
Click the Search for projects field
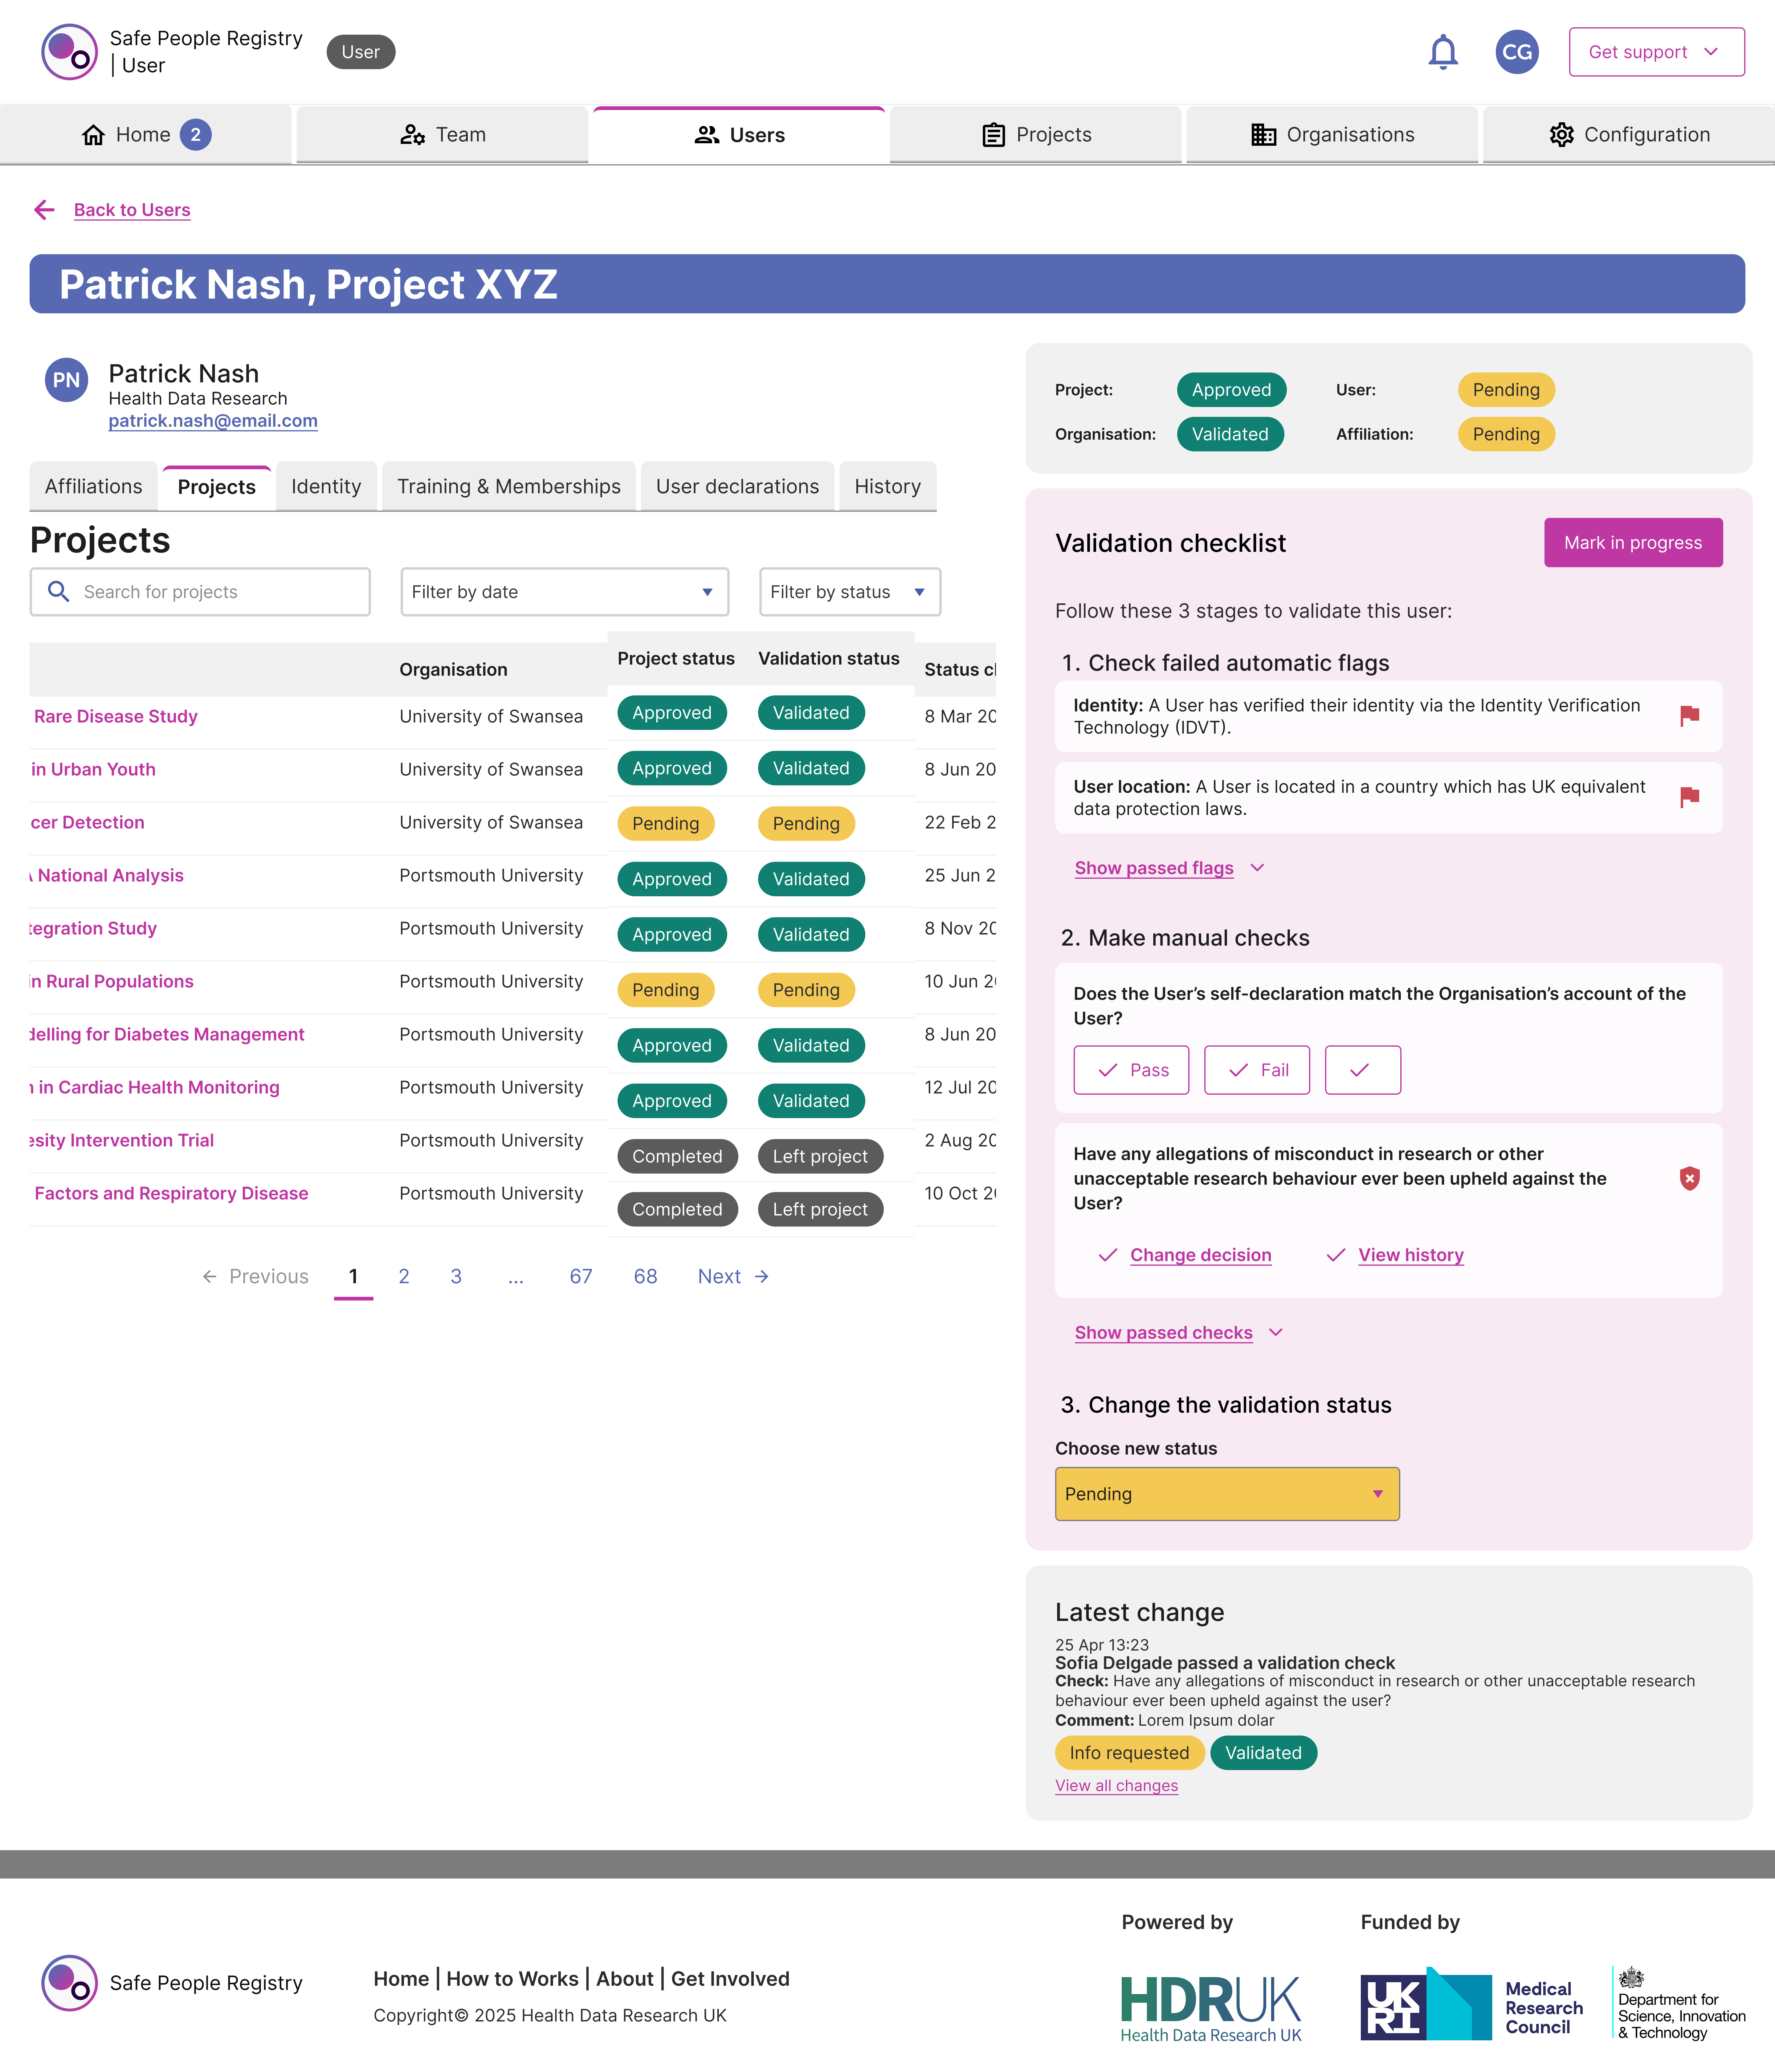(x=200, y=592)
